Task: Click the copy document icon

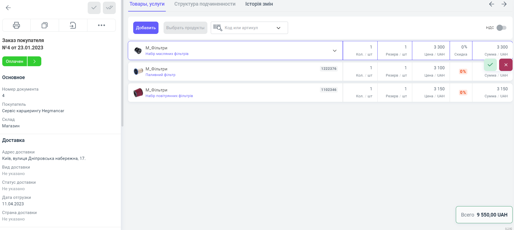Action: coord(45,25)
